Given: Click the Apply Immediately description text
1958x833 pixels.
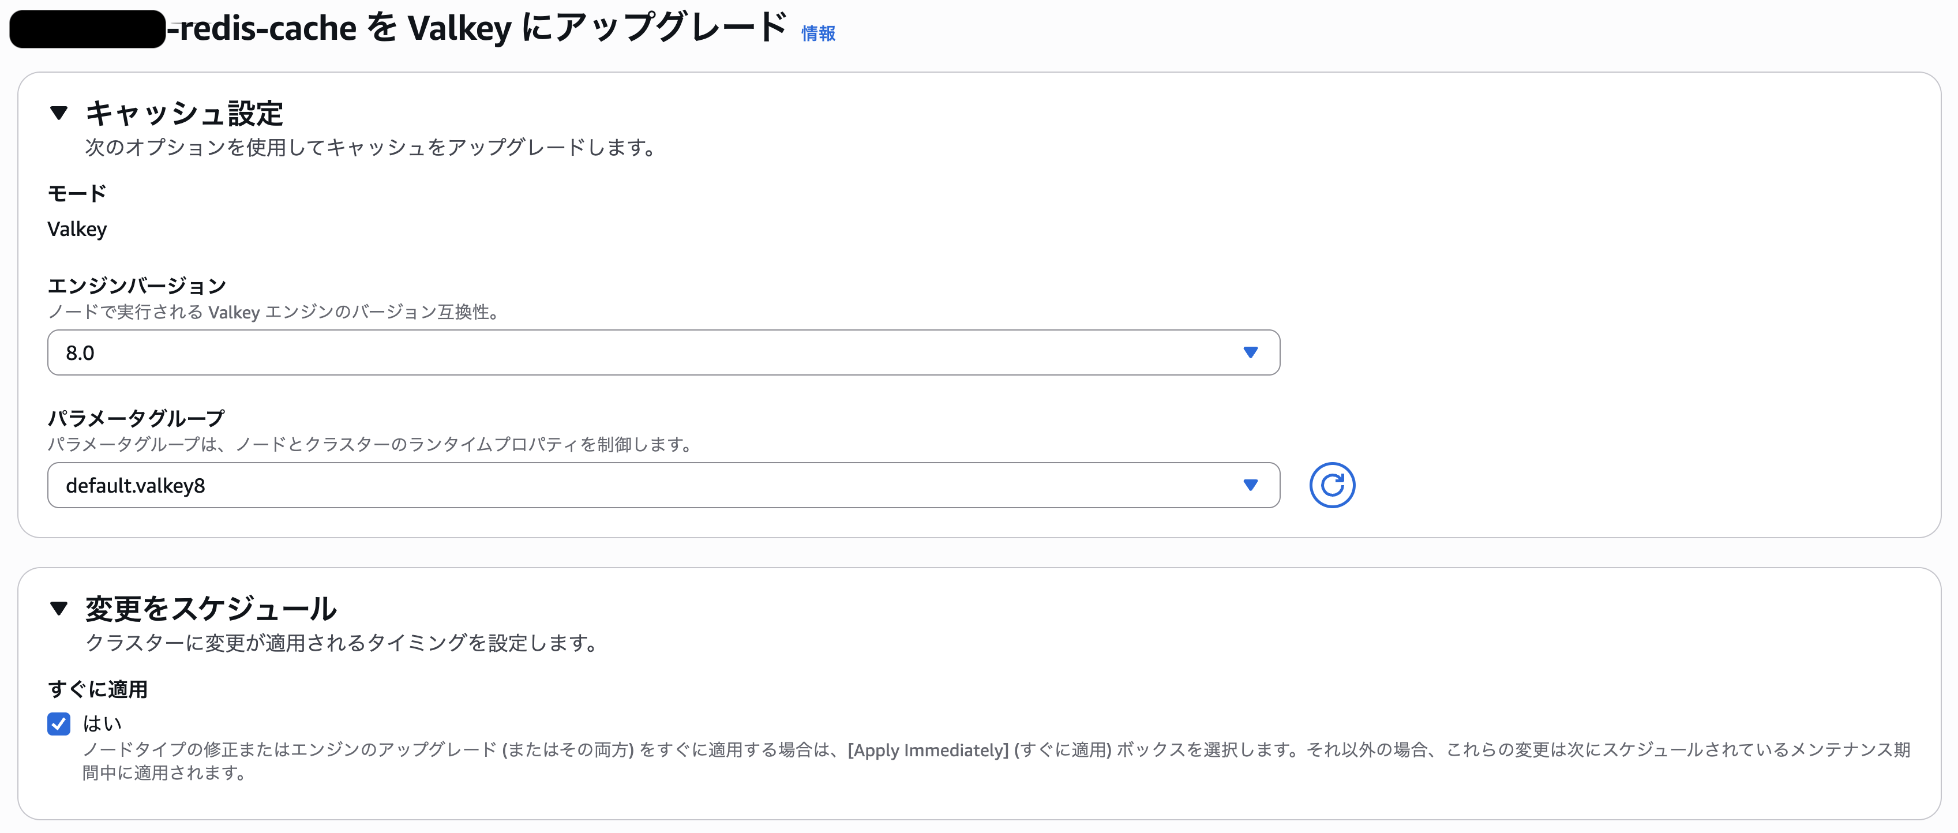Looking at the screenshot, I should tap(996, 761).
